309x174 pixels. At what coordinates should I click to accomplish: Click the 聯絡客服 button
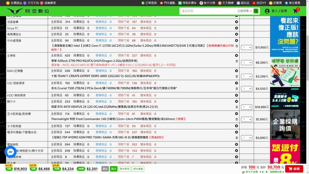click(x=124, y=169)
